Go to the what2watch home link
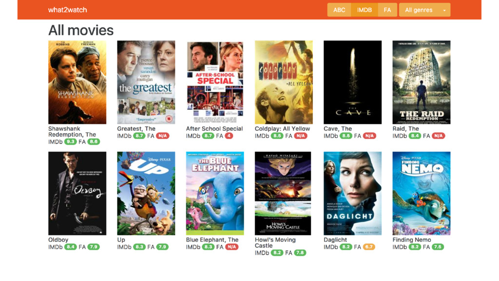This screenshot has width=499, height=281. (67, 10)
